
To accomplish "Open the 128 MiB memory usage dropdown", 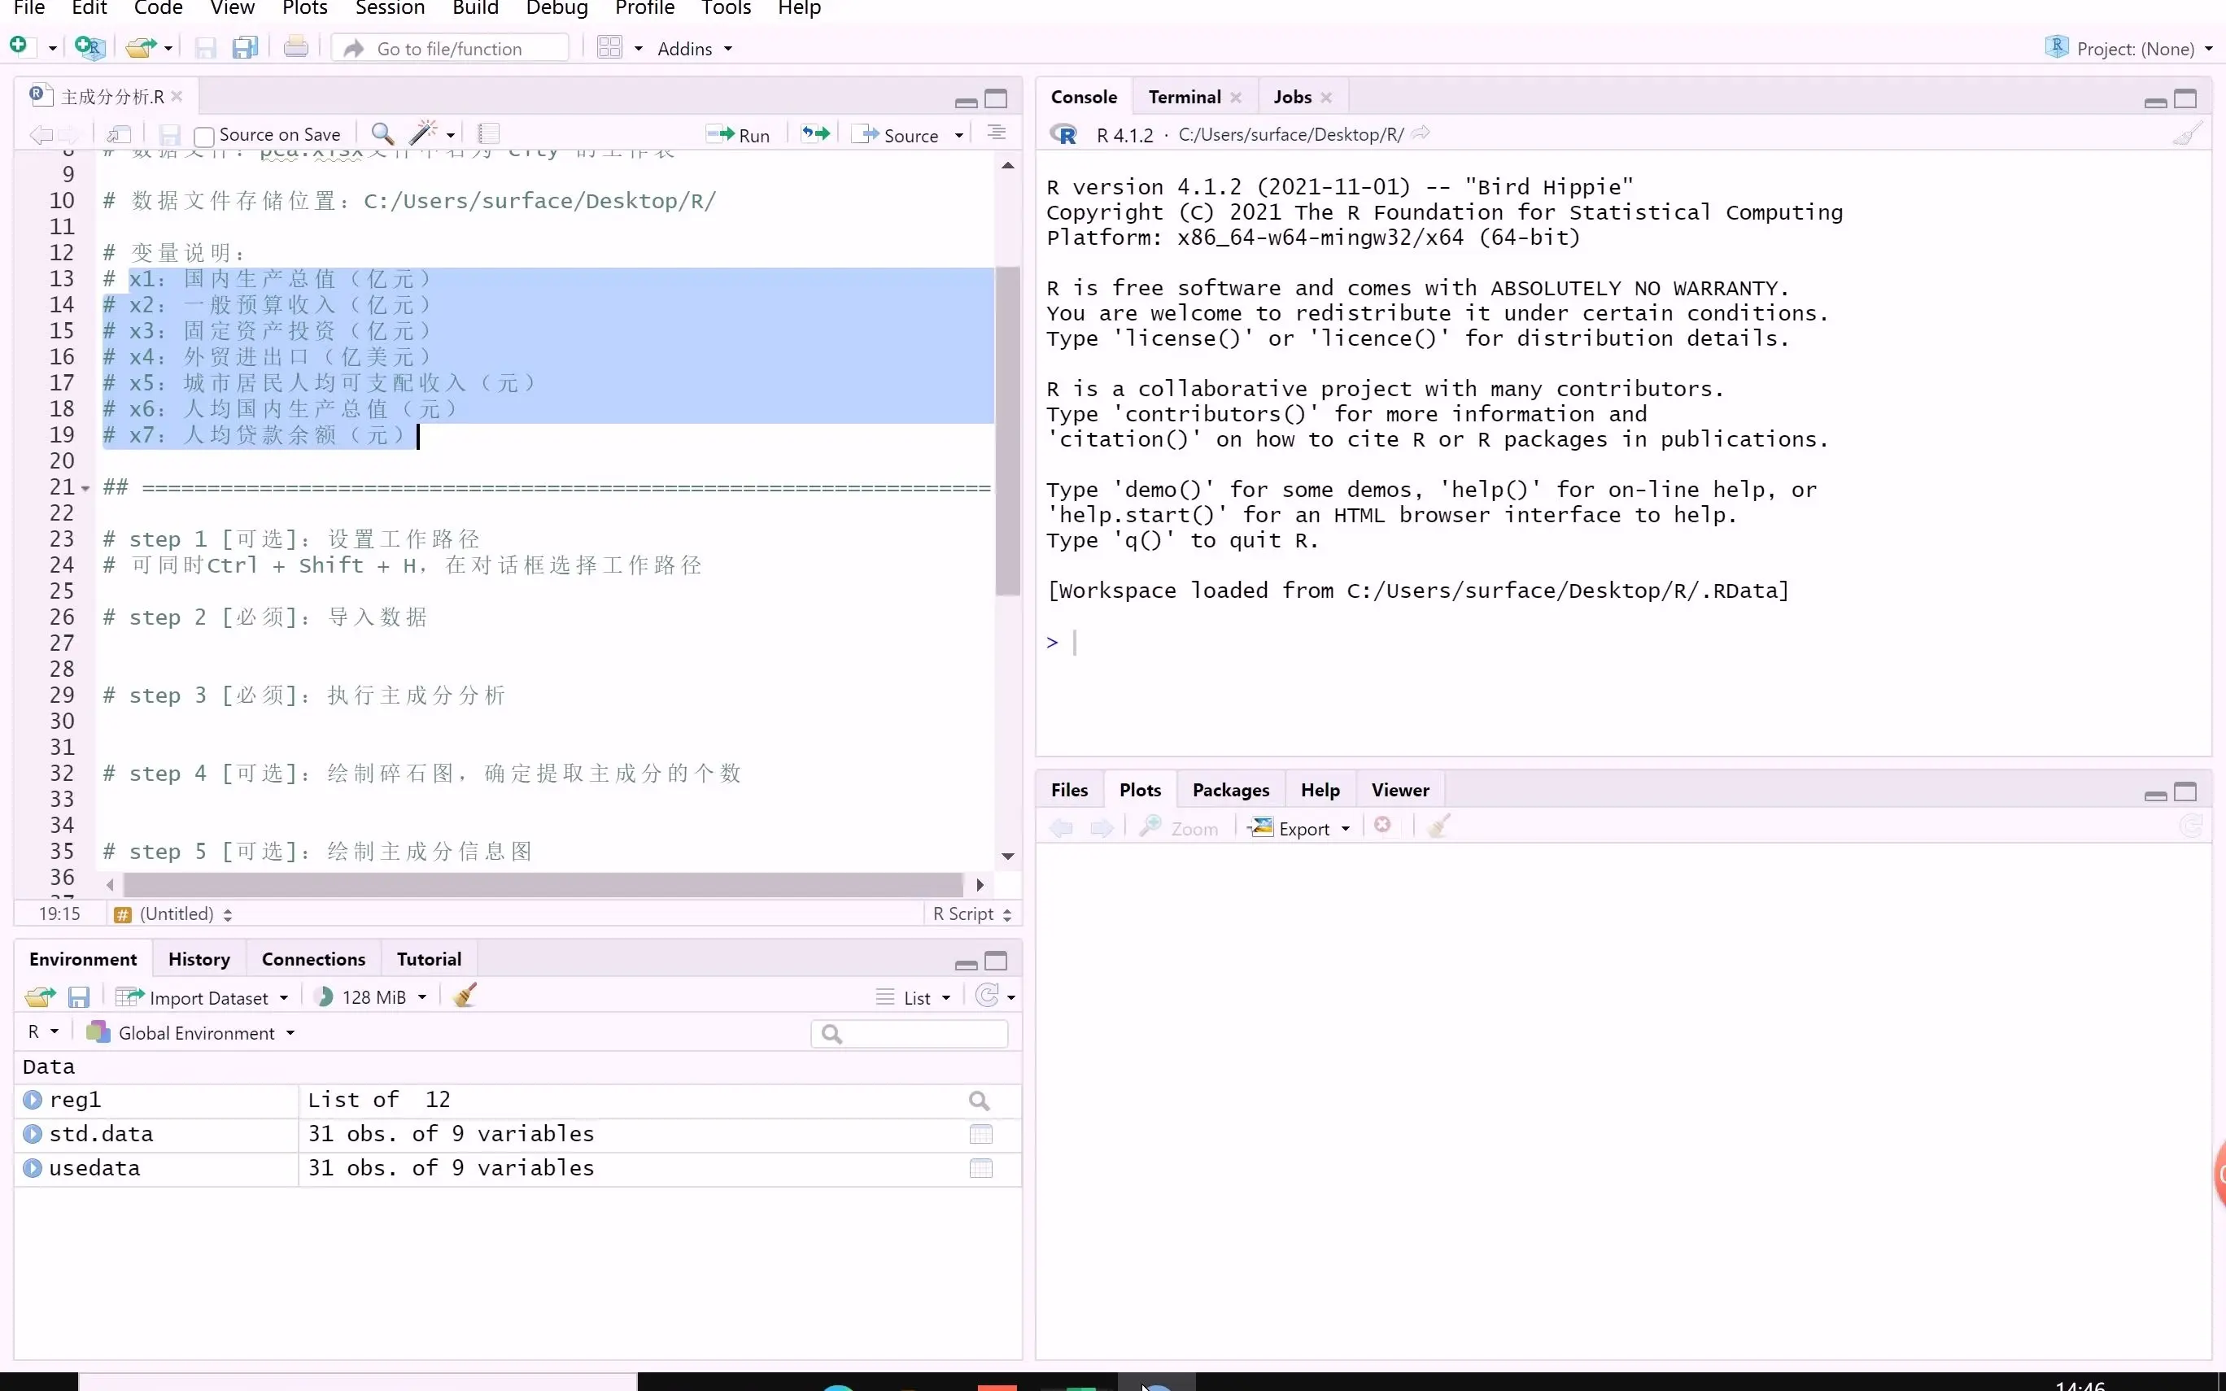I will 371,997.
